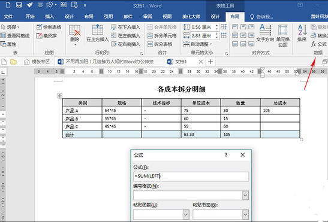328x222 pixels.
Task: Open 单元格边距 (Cell Margins)
Action: click(x=283, y=35)
